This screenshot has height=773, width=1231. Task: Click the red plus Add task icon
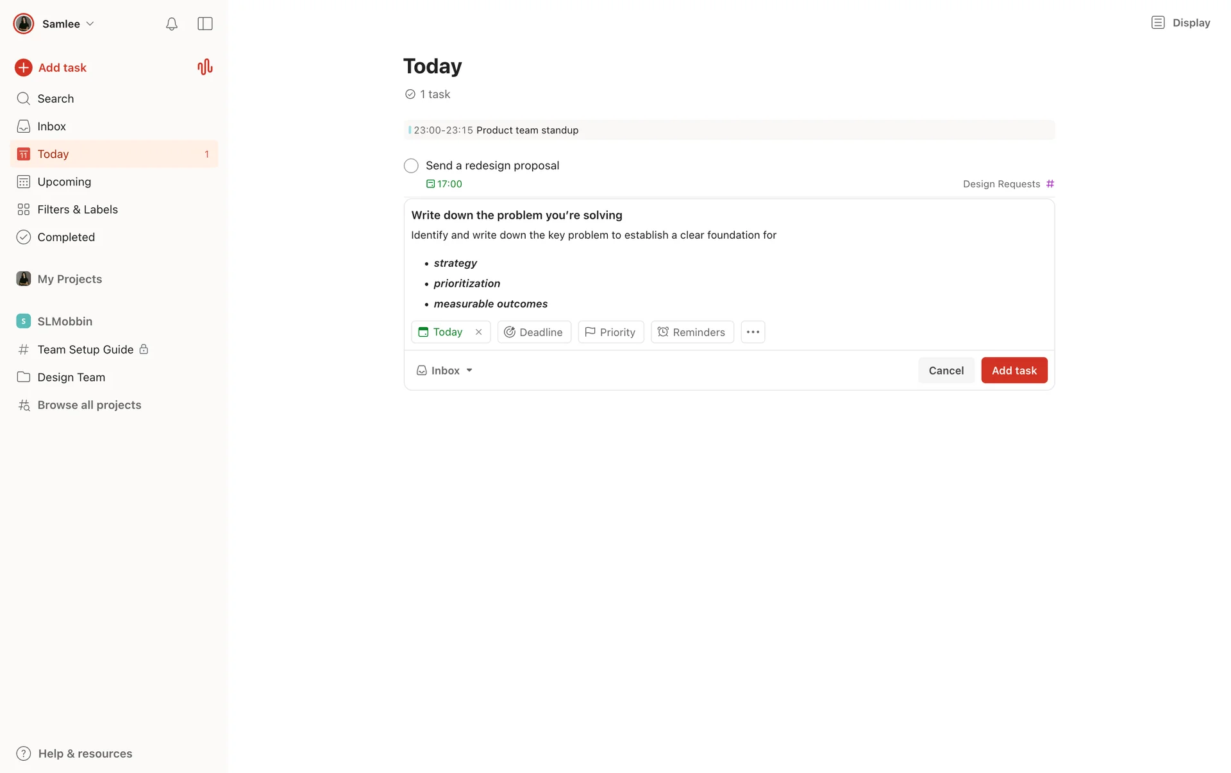click(24, 67)
